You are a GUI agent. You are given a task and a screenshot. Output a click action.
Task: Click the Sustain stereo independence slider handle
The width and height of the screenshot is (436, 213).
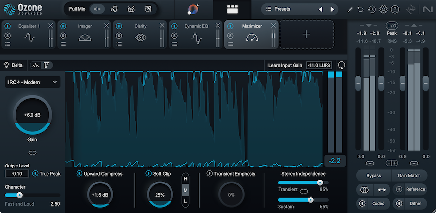(311, 200)
